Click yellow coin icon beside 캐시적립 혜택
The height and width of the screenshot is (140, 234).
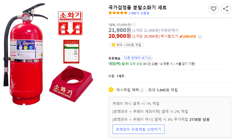pos(111,90)
